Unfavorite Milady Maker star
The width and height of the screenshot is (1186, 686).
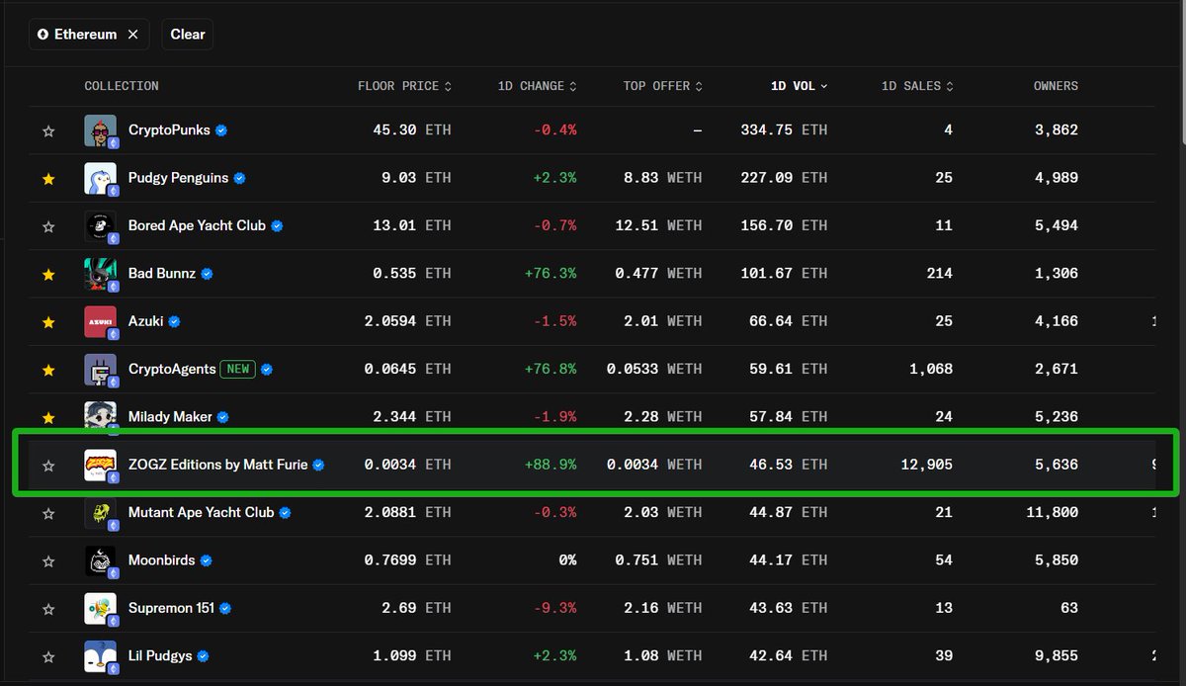point(48,417)
